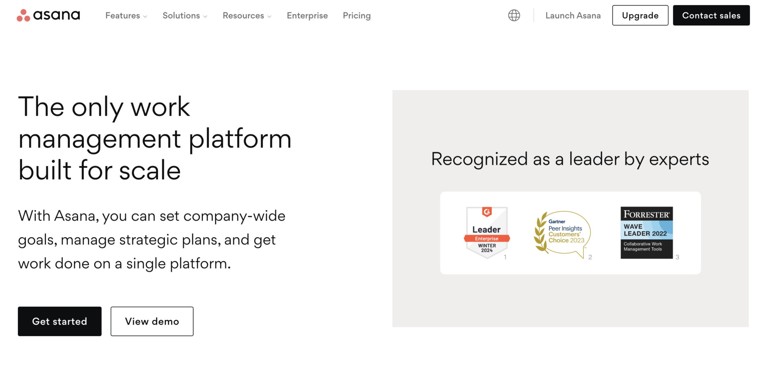Click the Get started button
The image size is (761, 386).
pos(59,321)
